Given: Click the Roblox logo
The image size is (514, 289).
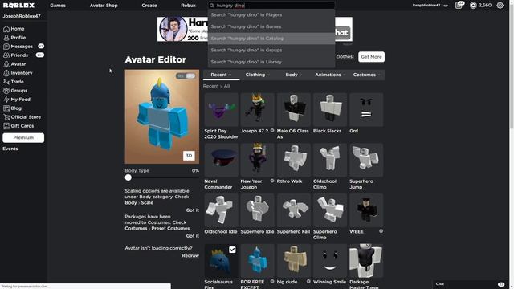Looking at the screenshot, I should click(18, 6).
